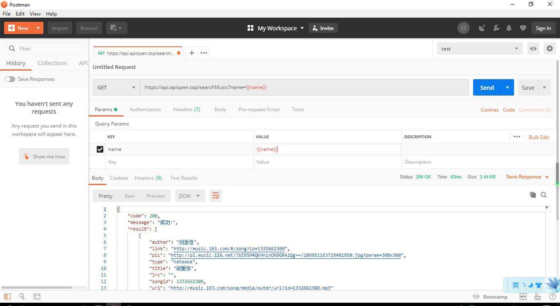Click the Runner button
Screen dimensions: 560x306
click(x=89, y=28)
